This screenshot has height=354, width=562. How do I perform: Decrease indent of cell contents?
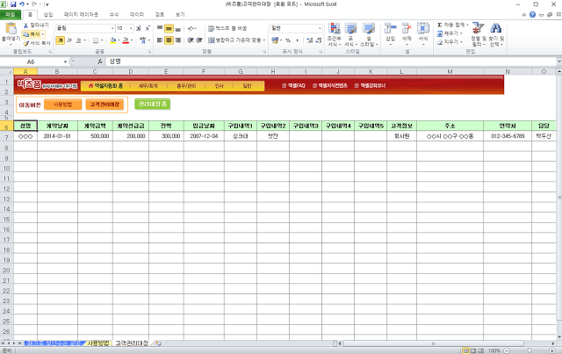[x=191, y=40]
